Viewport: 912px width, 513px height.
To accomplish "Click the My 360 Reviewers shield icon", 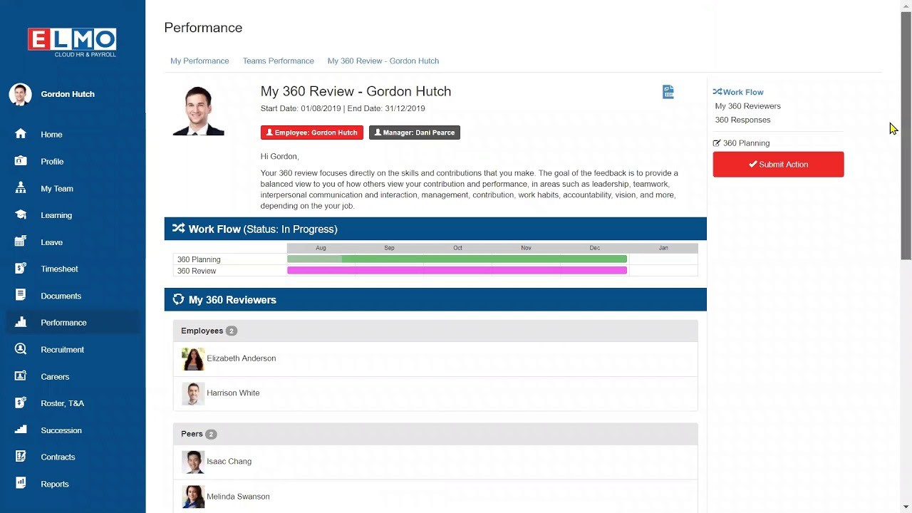I will click(178, 299).
